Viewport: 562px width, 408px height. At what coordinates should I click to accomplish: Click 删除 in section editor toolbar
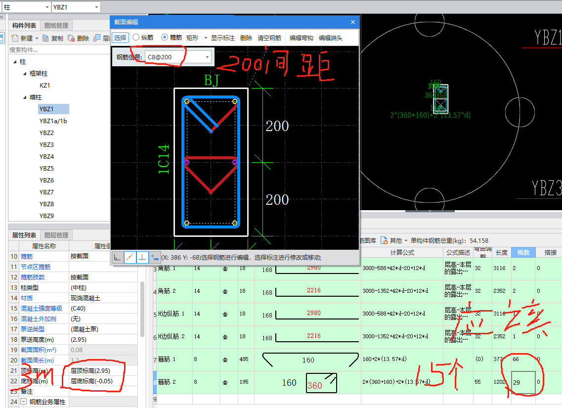[x=246, y=38]
